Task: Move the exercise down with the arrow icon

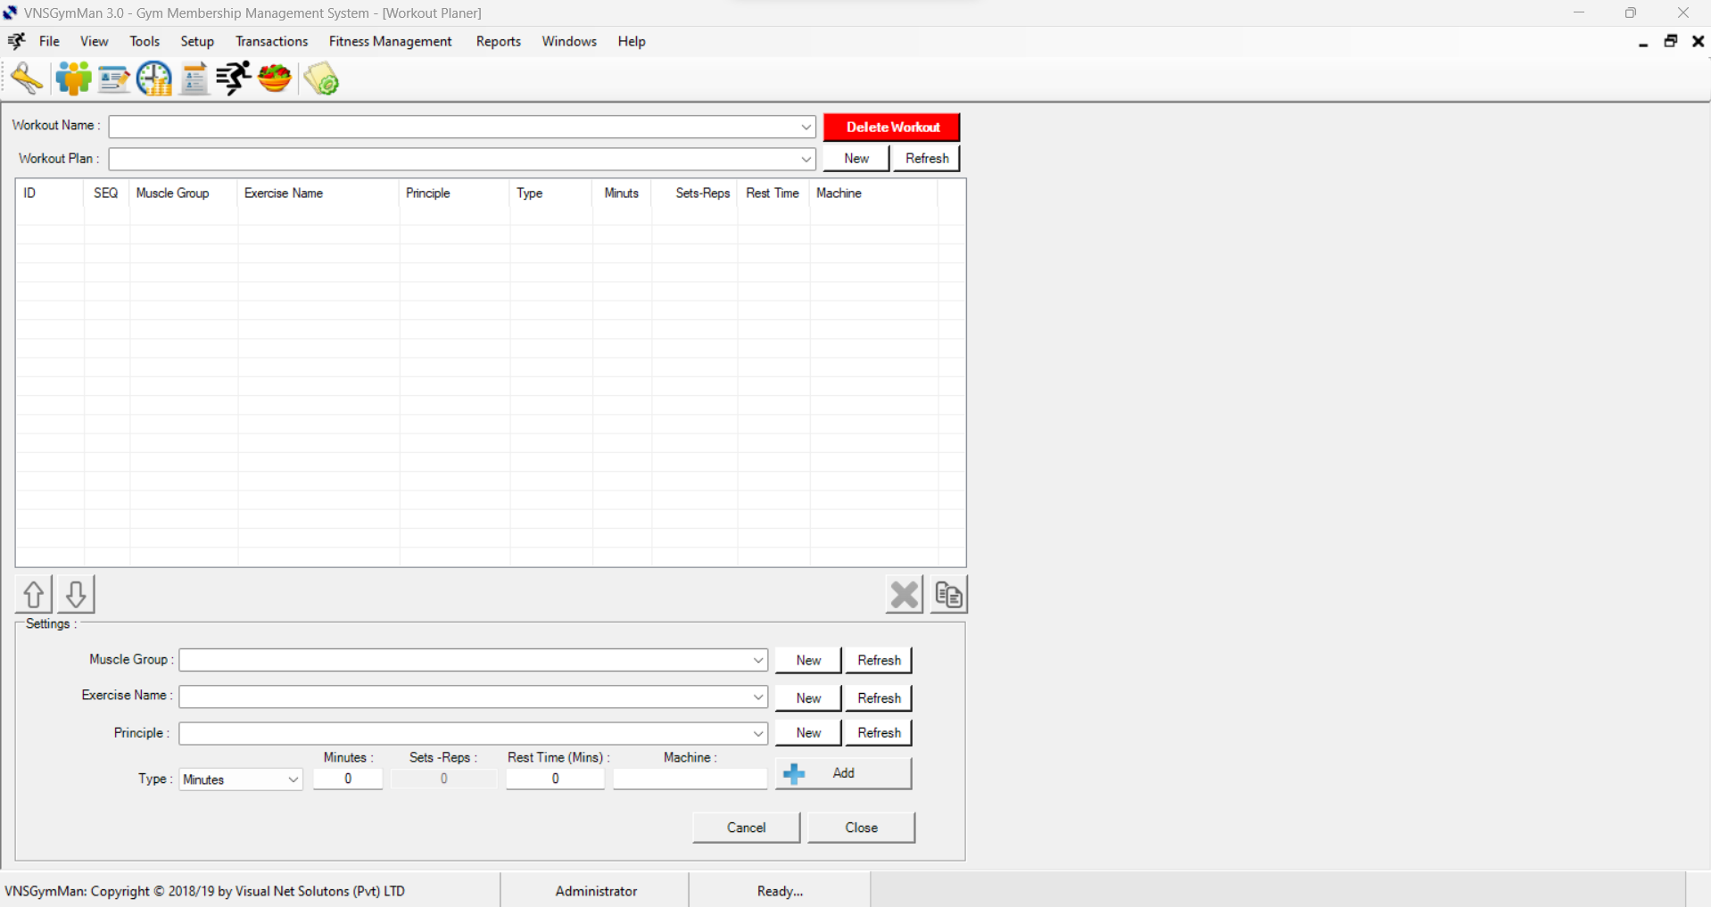Action: click(x=76, y=594)
